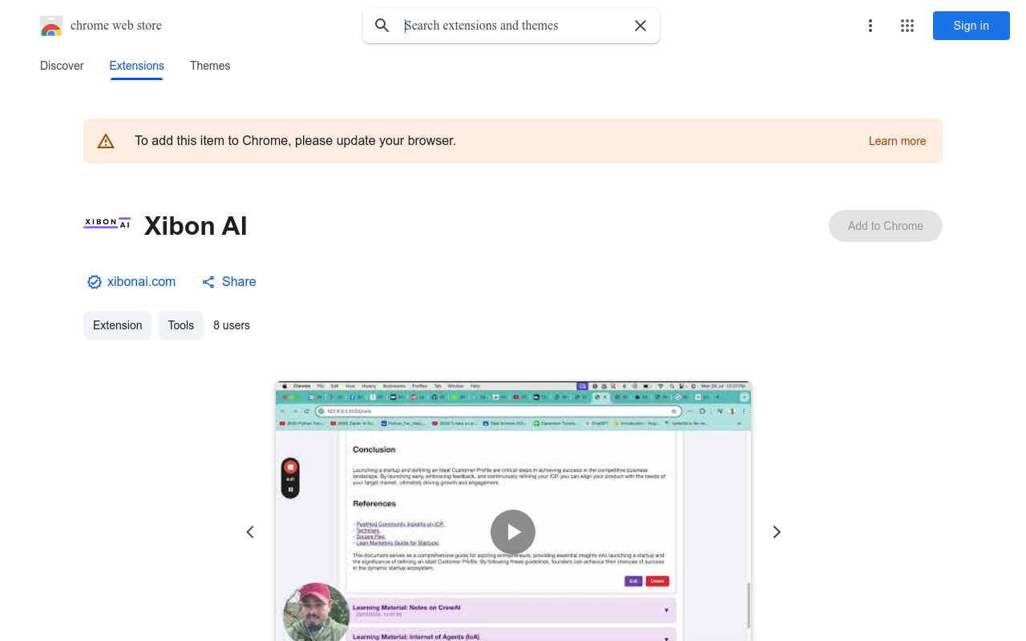Clear the search field with X
Viewport: 1026px width, 641px height.
click(640, 26)
